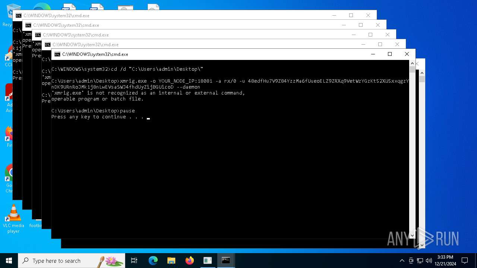
Task: Open the volume control in tray
Action: tap(429, 261)
